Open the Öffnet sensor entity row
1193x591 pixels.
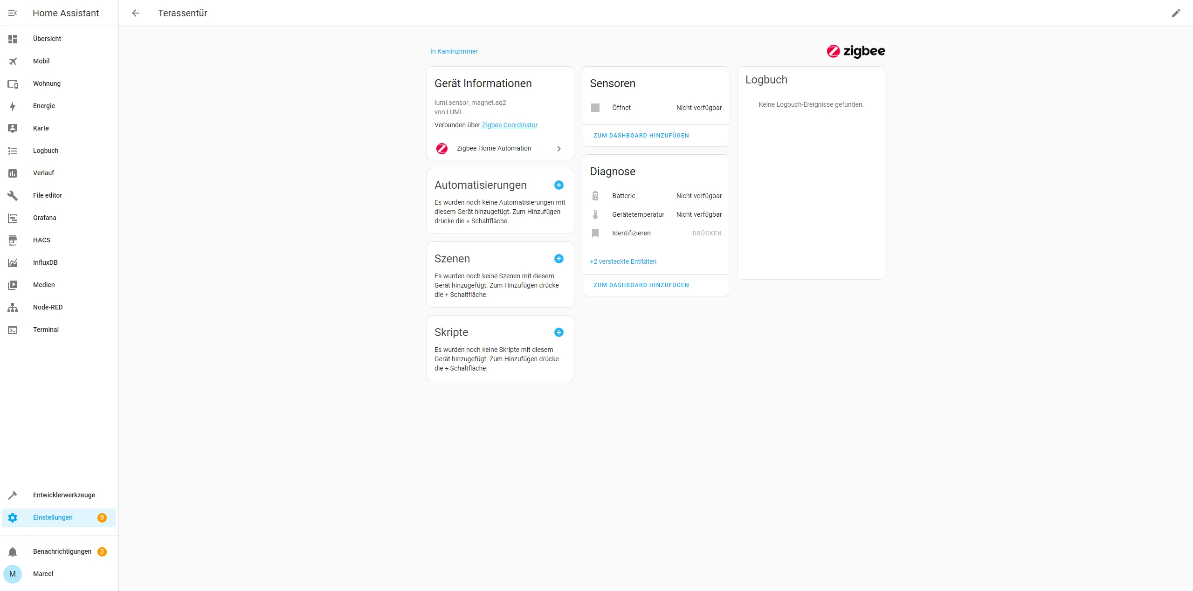click(x=655, y=108)
